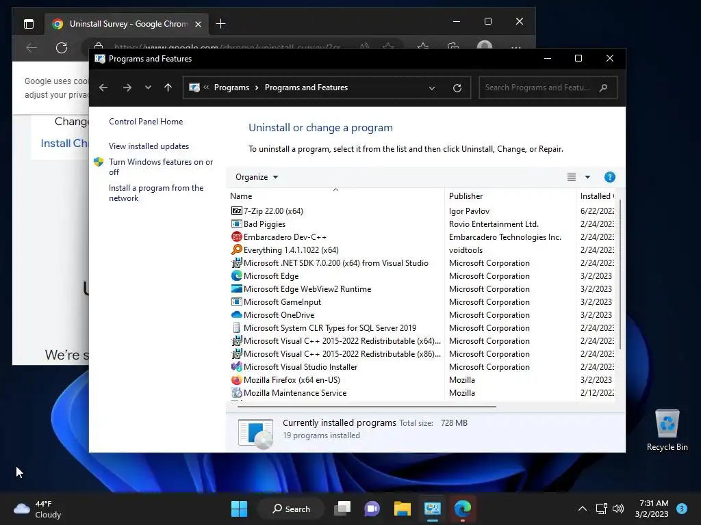The width and height of the screenshot is (701, 525).
Task: Click the Programs and Features breadcrumb
Action: point(306,87)
